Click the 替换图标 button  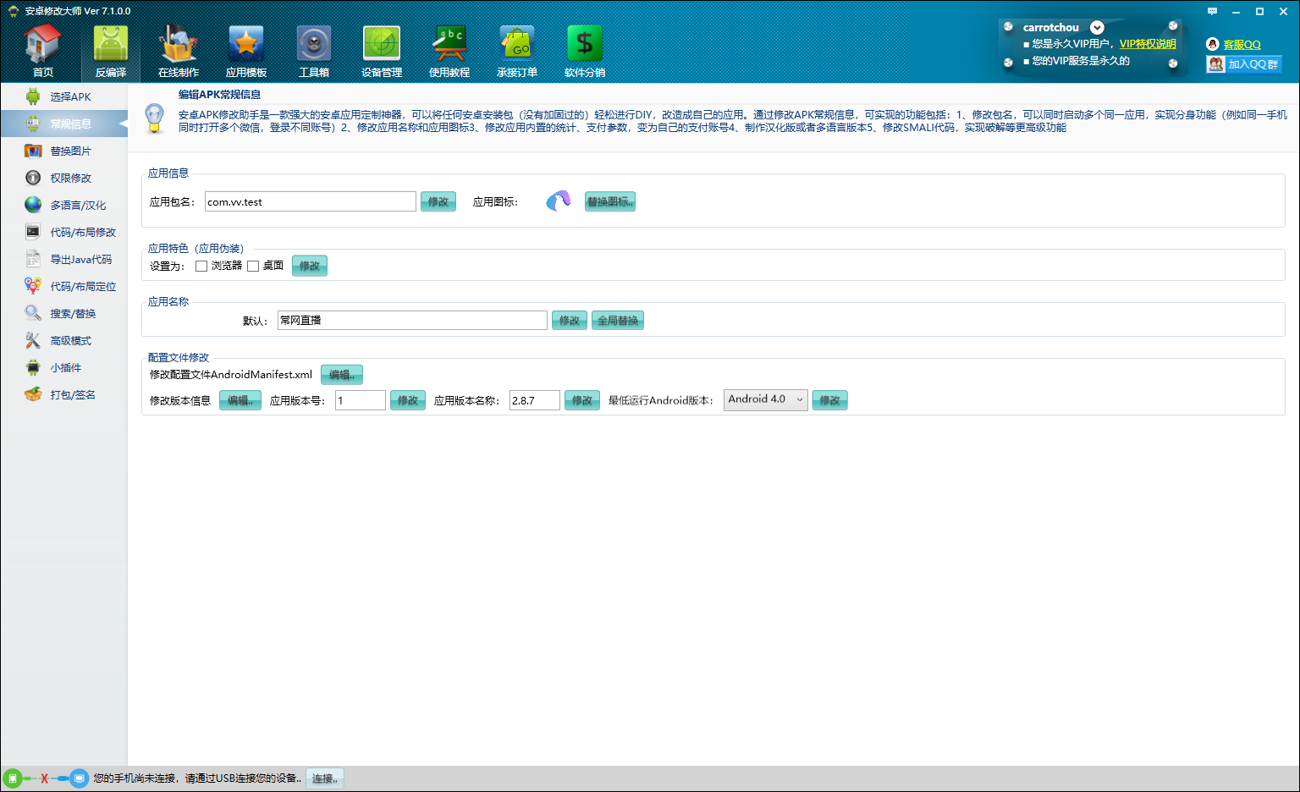[609, 201]
